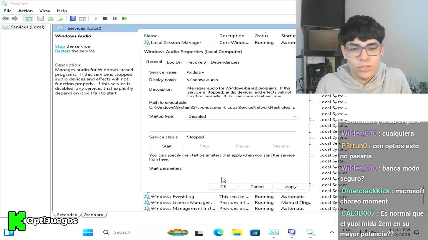Open the blue Help toolbar icon
This screenshot has height=240, width=428.
[x=73, y=18]
